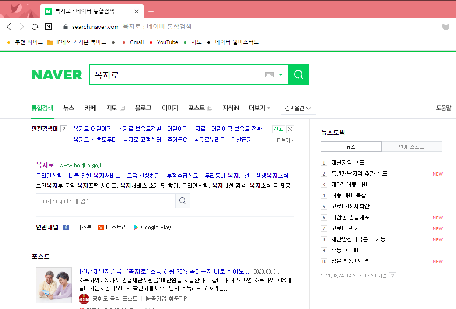Click related search 복지로 고객센터
This screenshot has width=456, height=309.
point(142,140)
